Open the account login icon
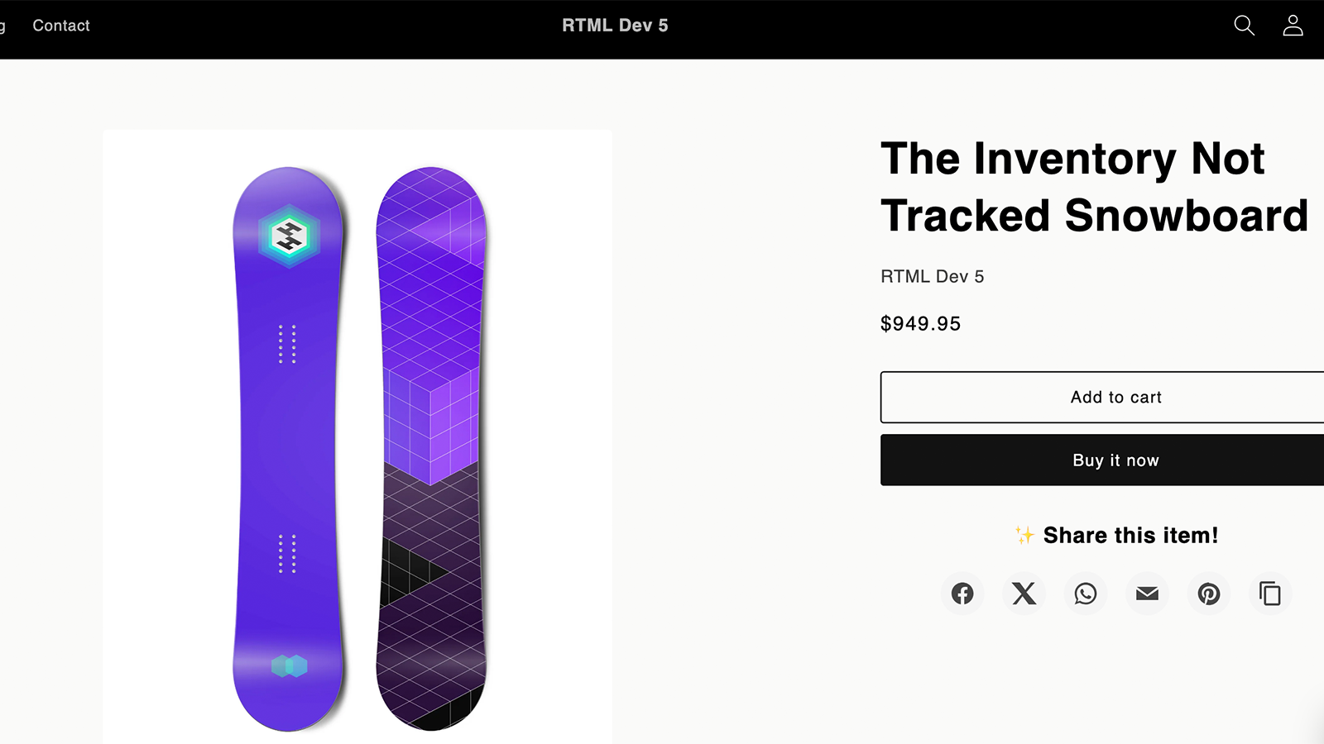 tap(1292, 26)
